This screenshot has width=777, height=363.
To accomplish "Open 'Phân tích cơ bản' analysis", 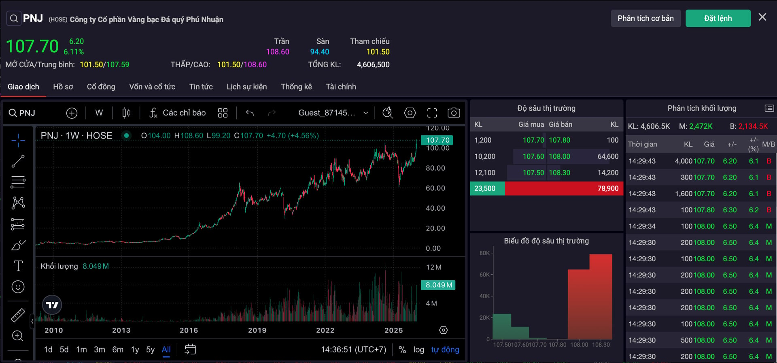I will pos(645,19).
